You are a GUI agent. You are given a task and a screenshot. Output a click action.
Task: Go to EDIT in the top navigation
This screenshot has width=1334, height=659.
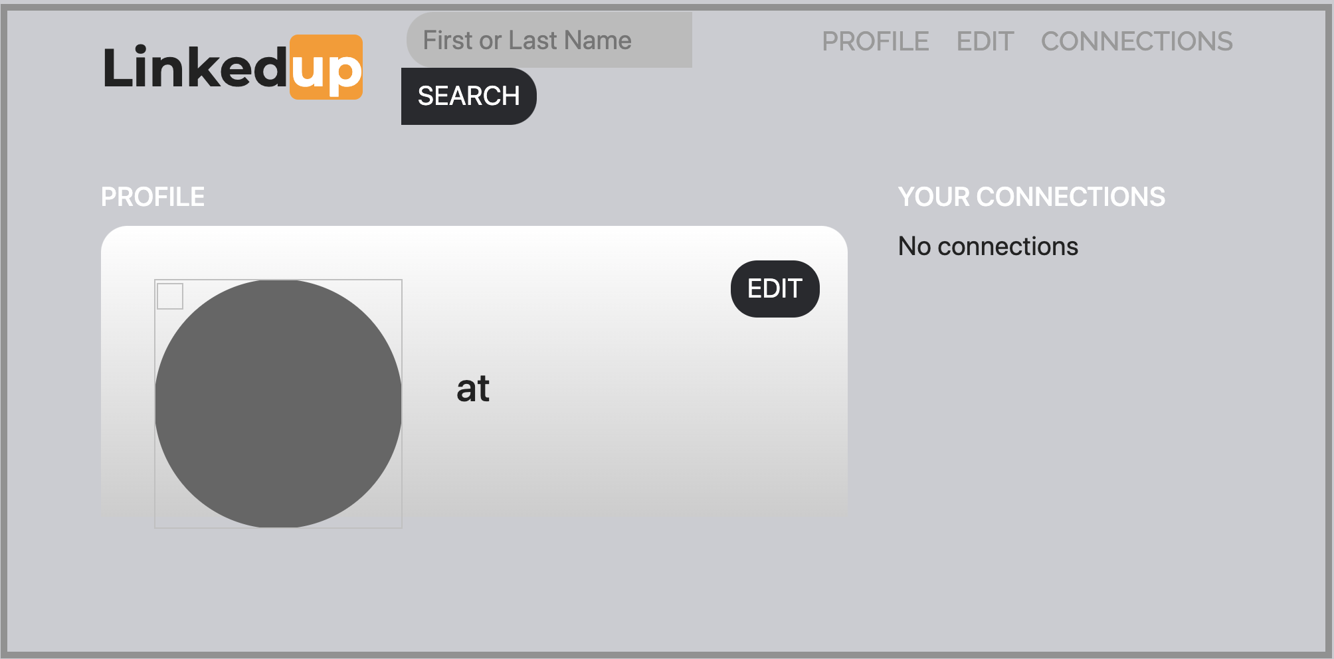point(985,41)
